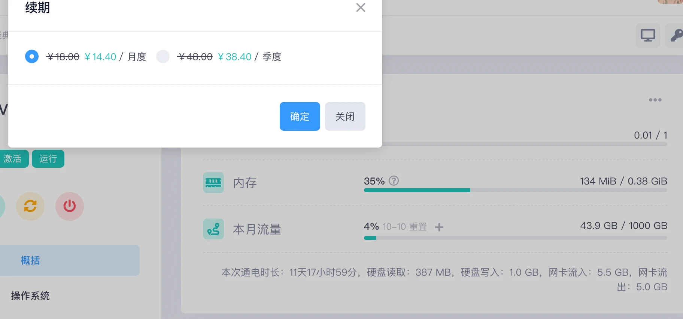The image size is (683, 319).
Task: Click the 10-10 重置 text
Action: tap(405, 227)
